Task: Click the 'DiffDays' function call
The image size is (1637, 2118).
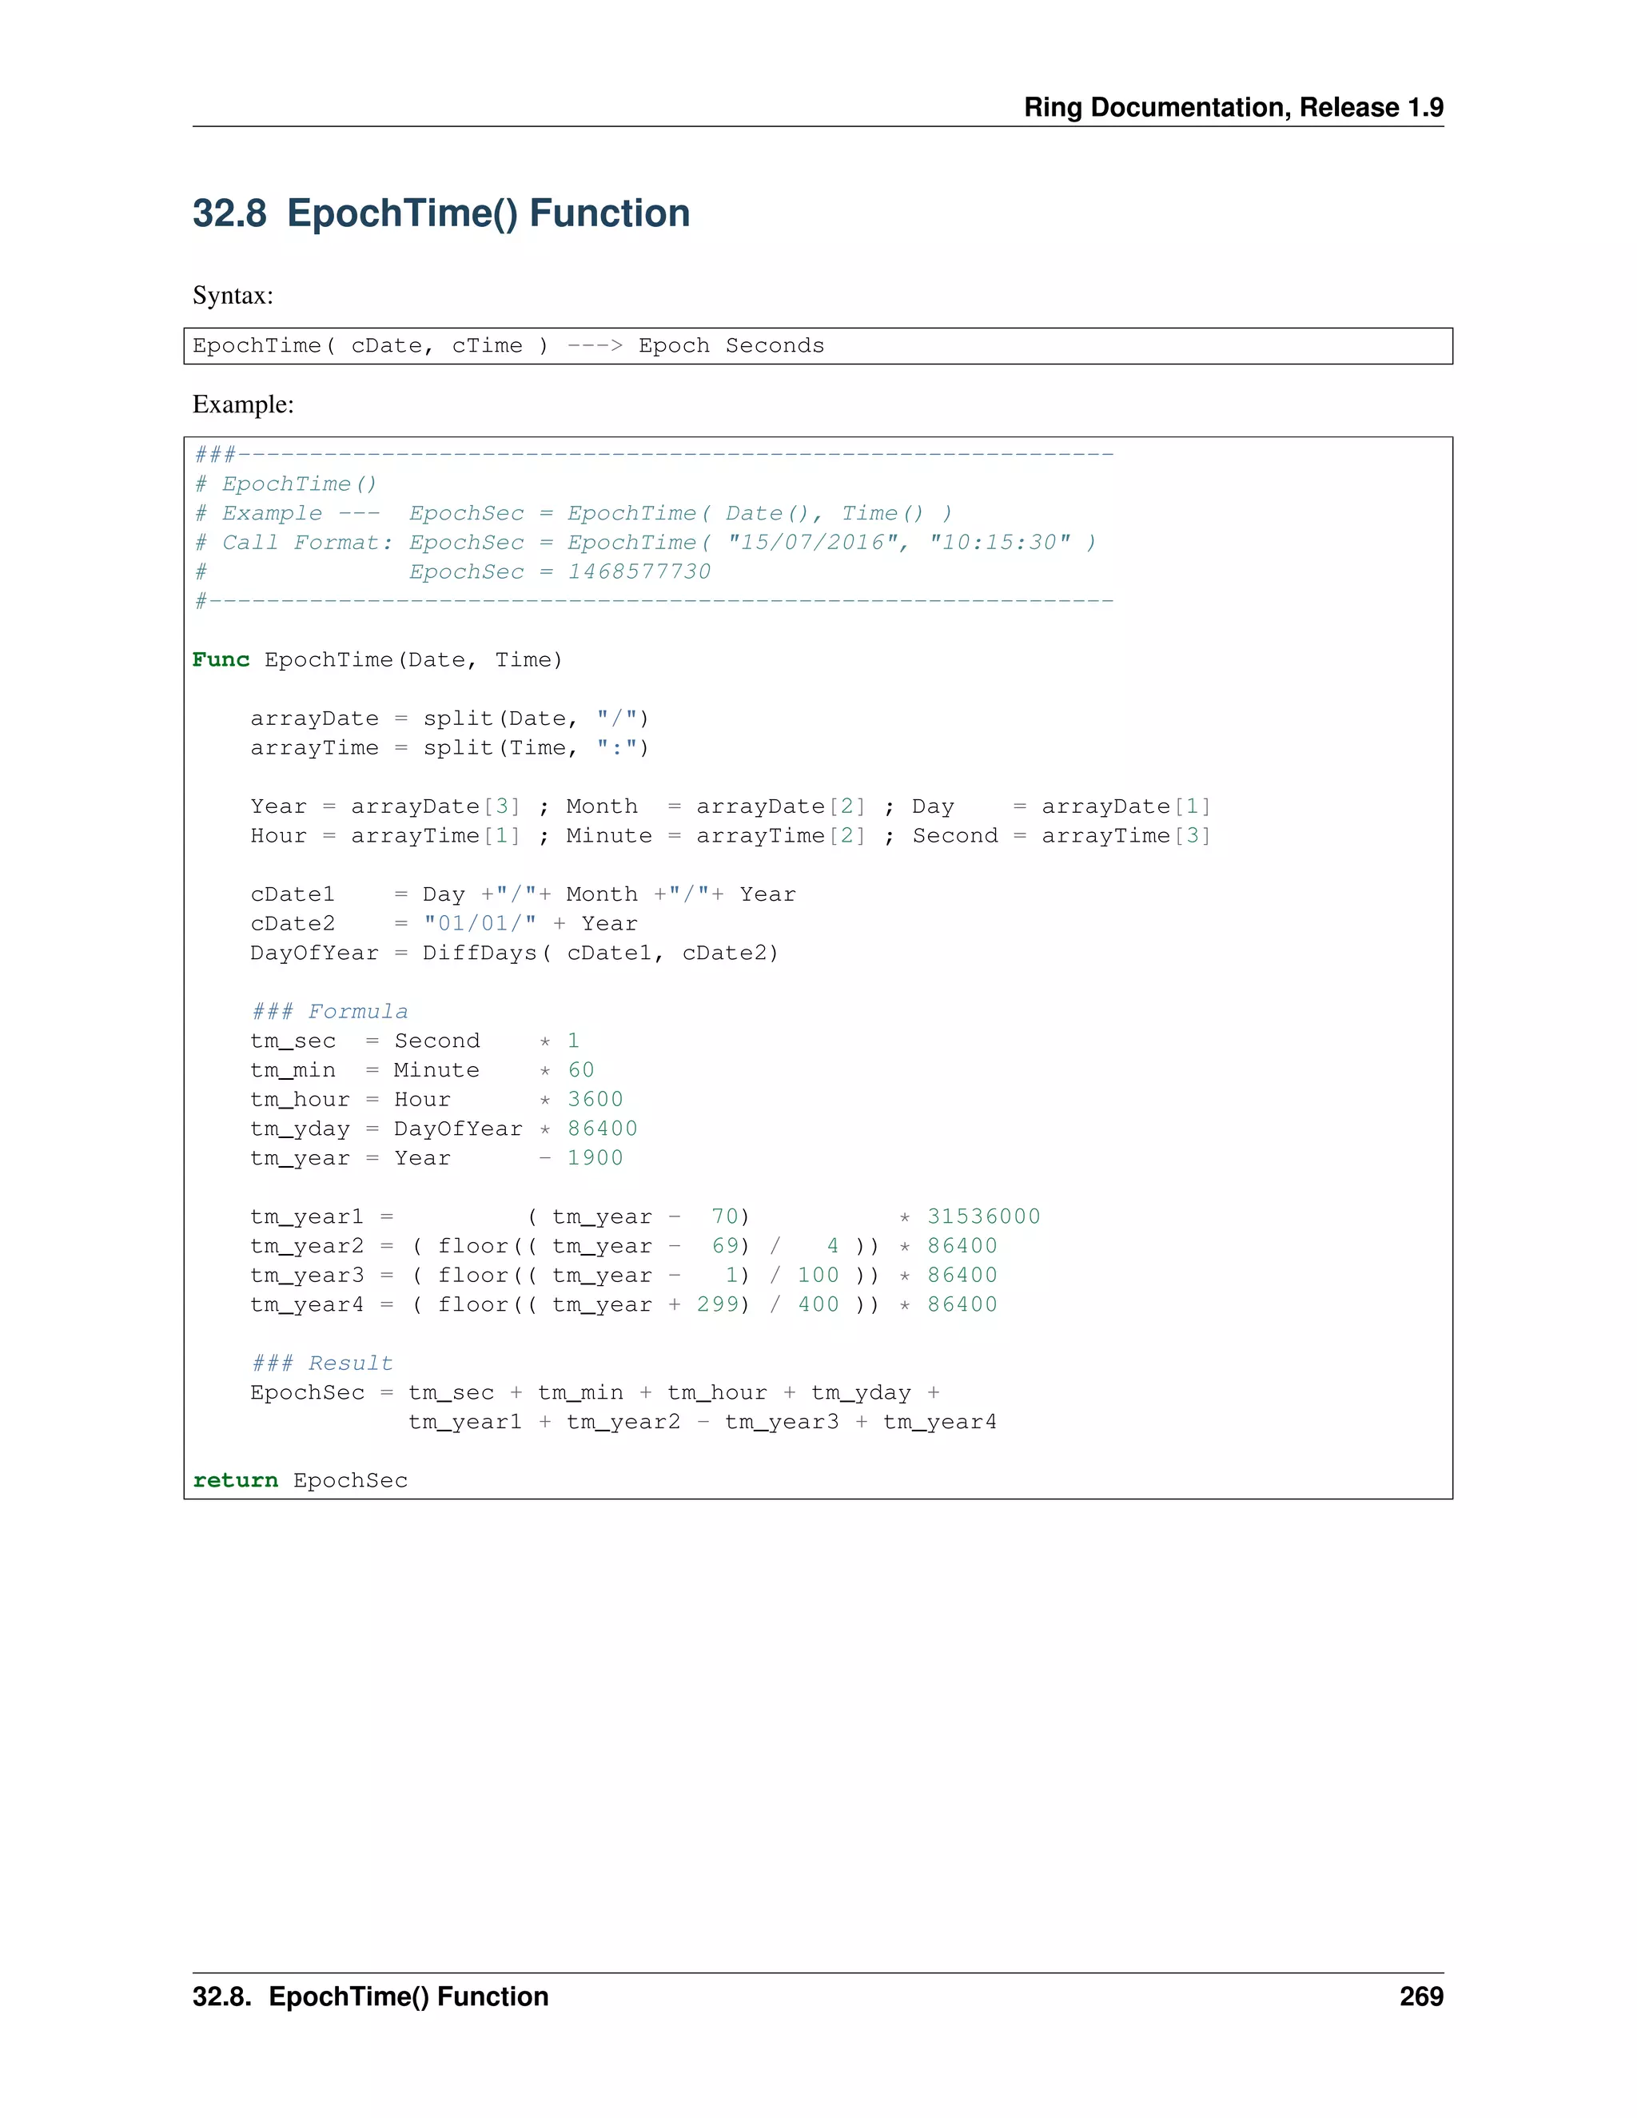Action: 479,953
